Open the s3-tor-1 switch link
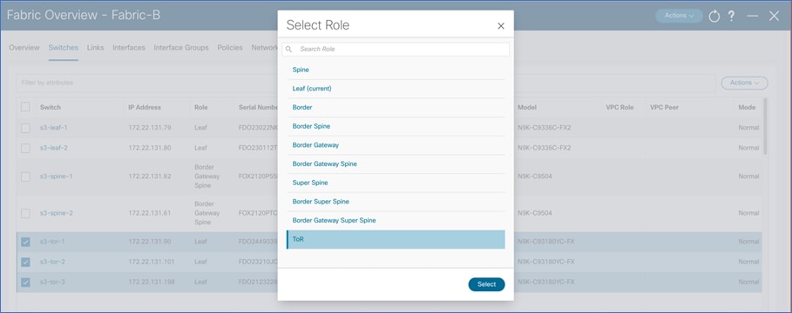Screen dimensions: 792x313 [x=52, y=242]
